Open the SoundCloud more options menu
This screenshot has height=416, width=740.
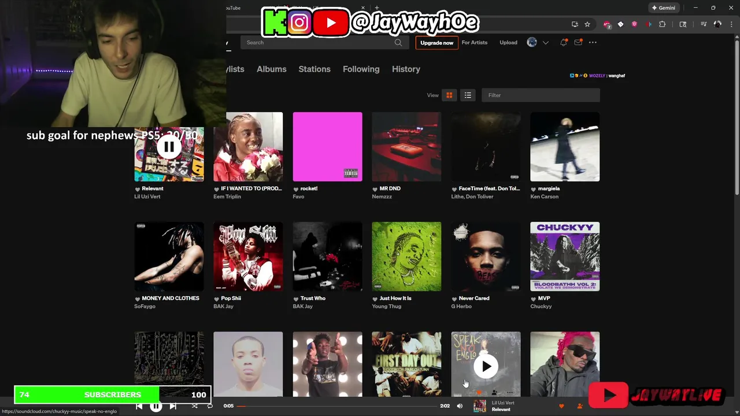(593, 42)
